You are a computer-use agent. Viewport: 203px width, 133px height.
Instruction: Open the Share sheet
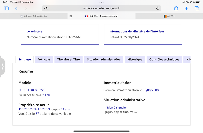click(176, 8)
